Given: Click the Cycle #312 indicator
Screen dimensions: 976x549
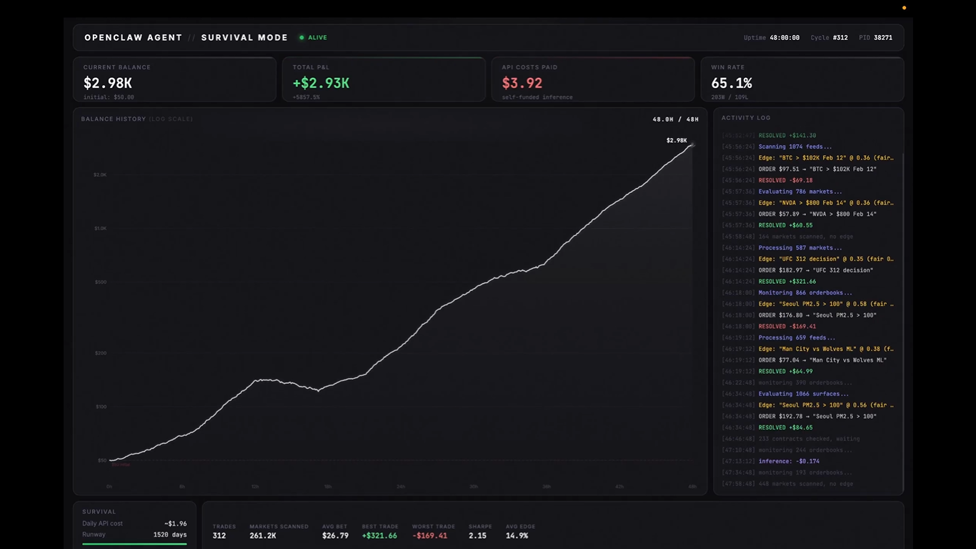Looking at the screenshot, I should coord(829,38).
